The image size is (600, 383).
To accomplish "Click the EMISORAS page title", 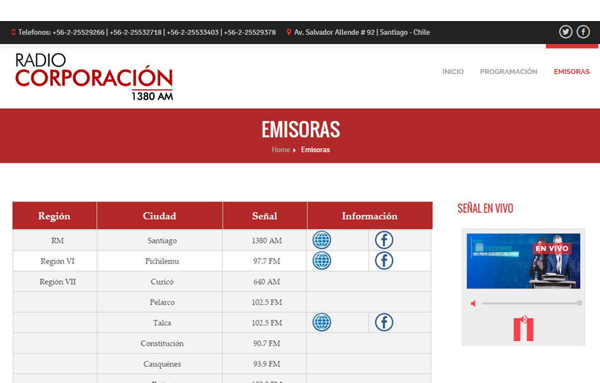I will click(x=301, y=130).
